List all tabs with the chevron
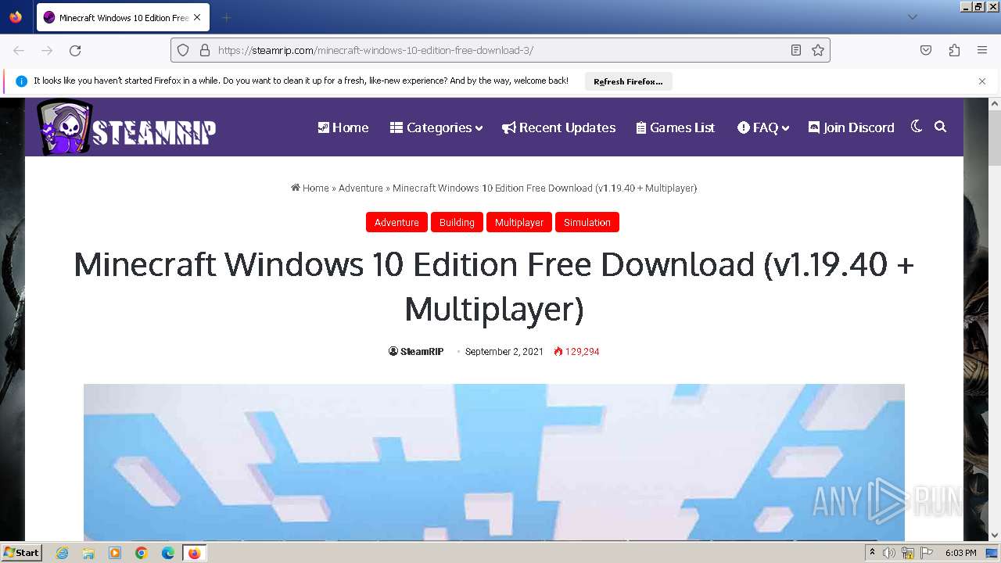Image resolution: width=1001 pixels, height=563 pixels. coord(912,17)
